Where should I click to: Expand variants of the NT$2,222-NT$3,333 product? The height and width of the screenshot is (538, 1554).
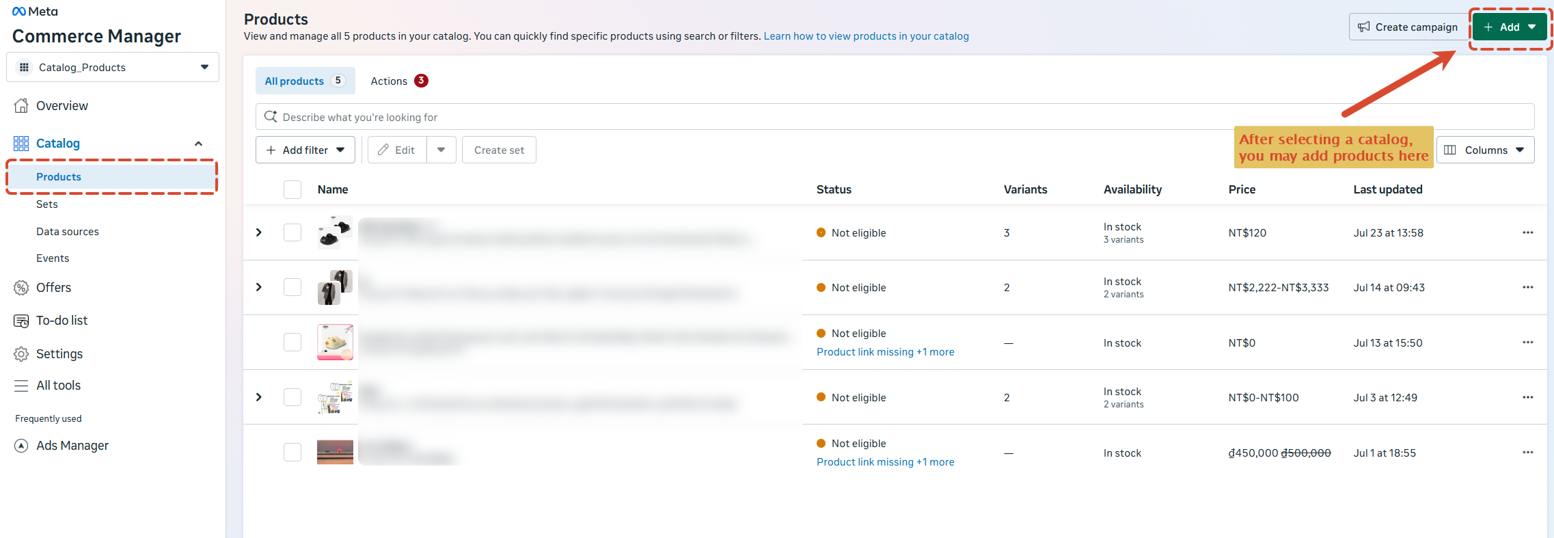(x=259, y=287)
